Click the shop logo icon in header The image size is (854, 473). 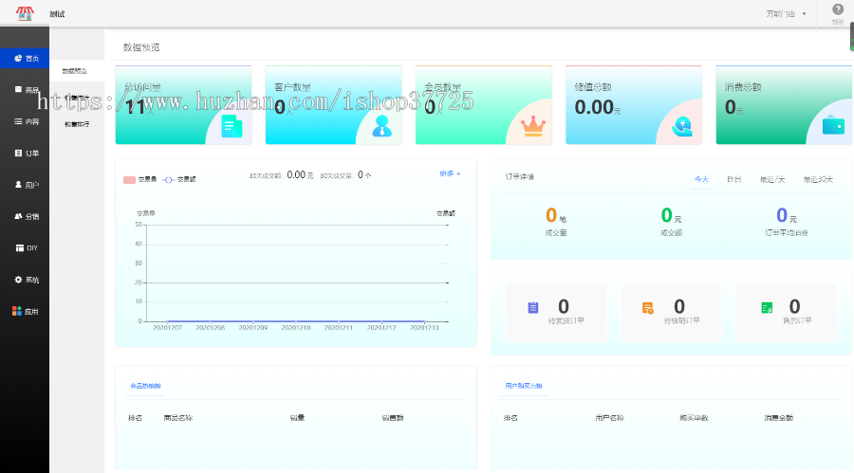[x=23, y=14]
